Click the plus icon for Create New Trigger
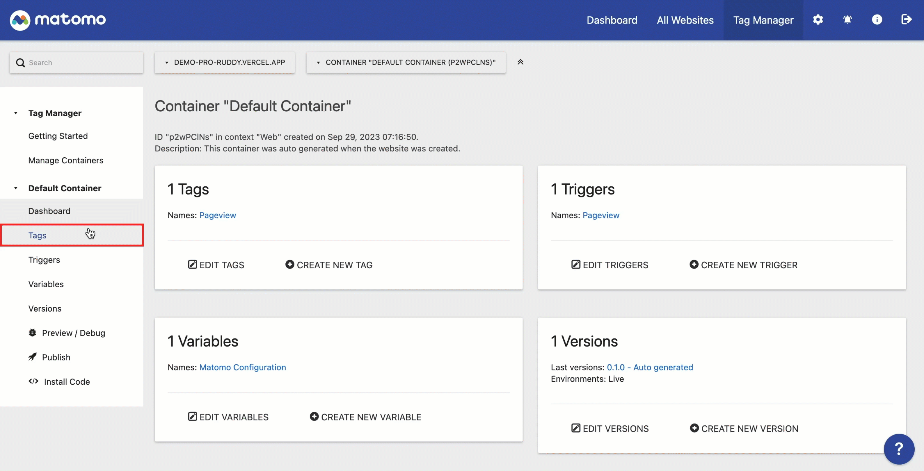The width and height of the screenshot is (924, 471). tap(694, 265)
